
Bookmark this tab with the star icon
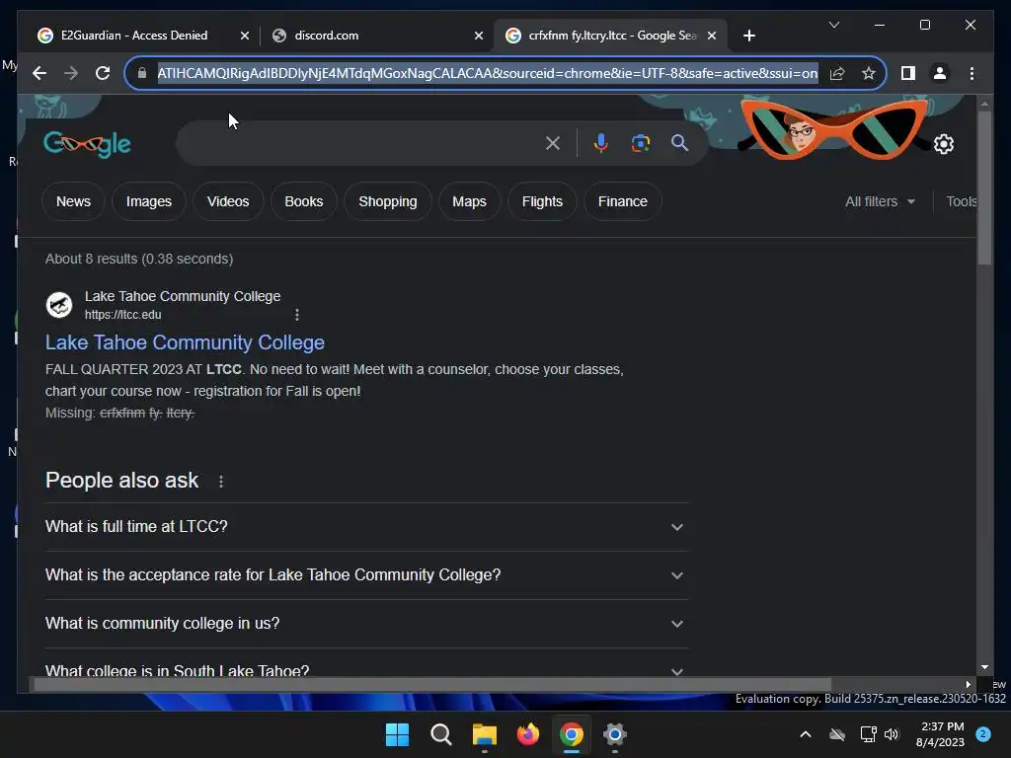[869, 73]
